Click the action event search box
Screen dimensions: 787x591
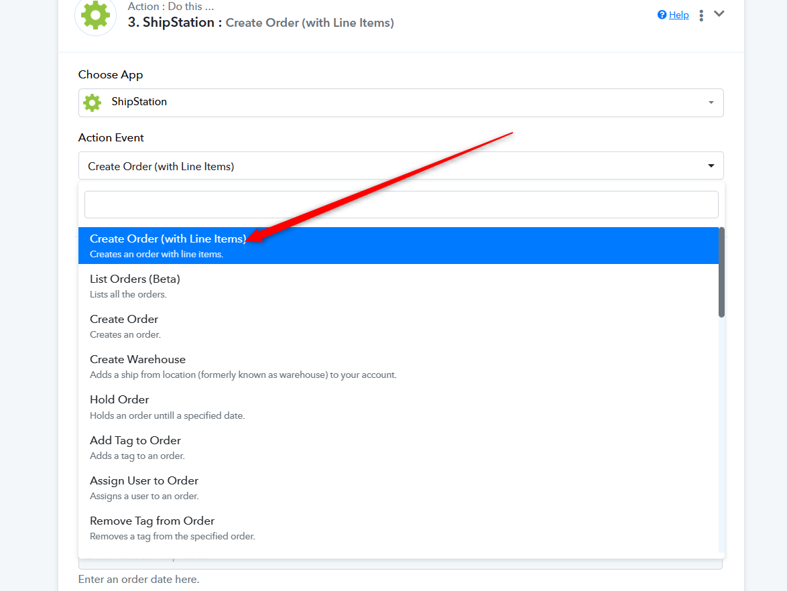[x=401, y=204]
